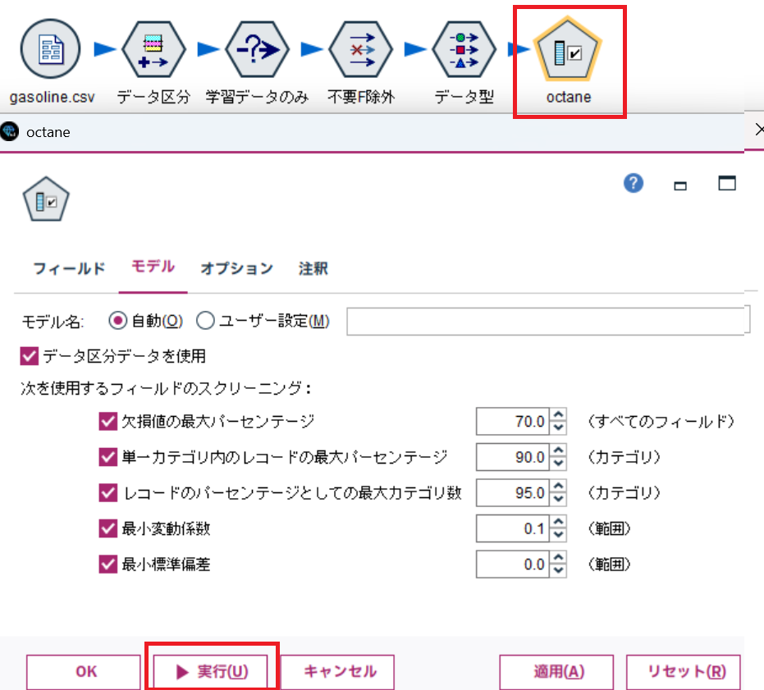This screenshot has height=690, width=764.
Task: Decrease the 90.0 value with its down arrow
Action: [x=559, y=462]
